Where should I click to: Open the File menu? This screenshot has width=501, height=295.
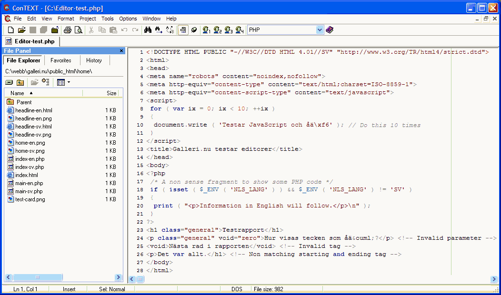(18, 19)
